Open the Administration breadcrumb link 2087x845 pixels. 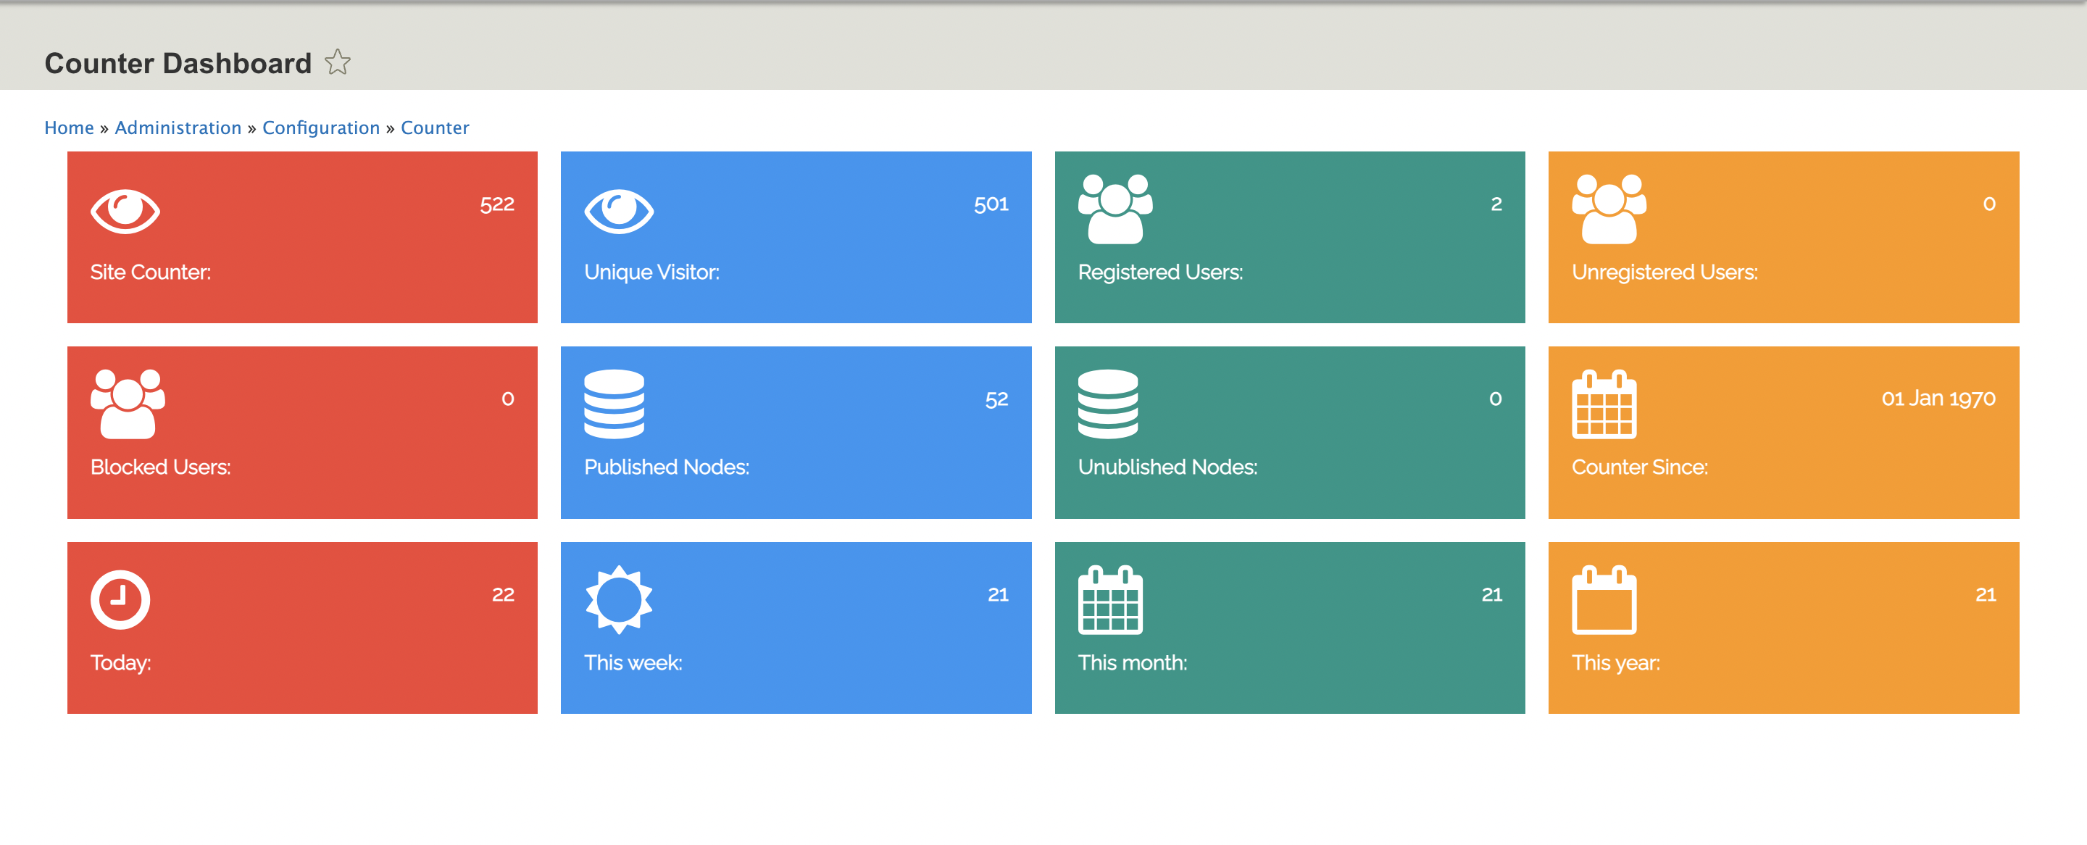click(x=178, y=128)
